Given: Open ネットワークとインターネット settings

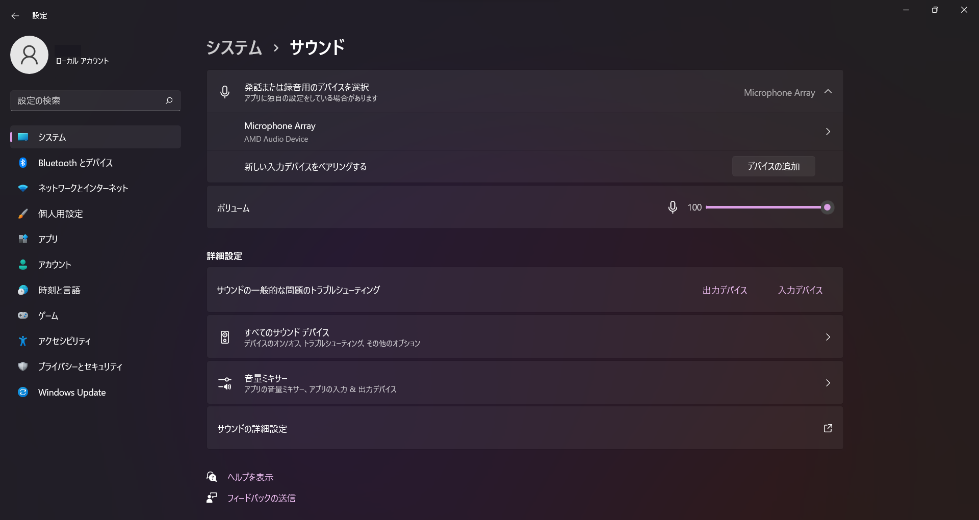Looking at the screenshot, I should coord(95,188).
